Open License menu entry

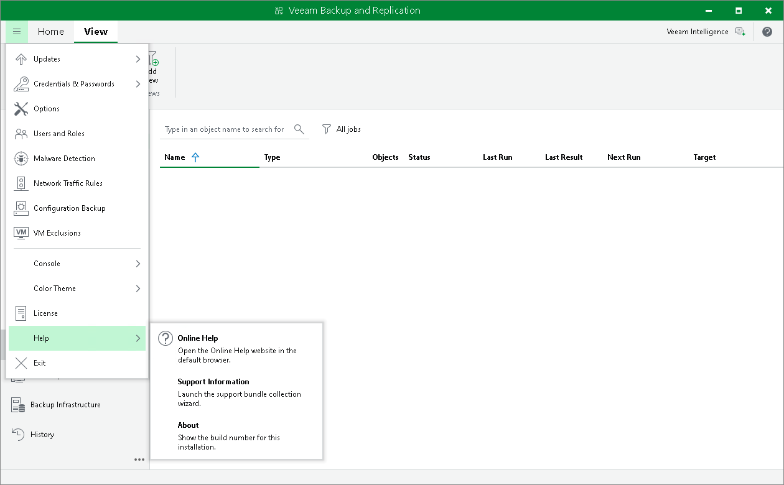(77, 313)
